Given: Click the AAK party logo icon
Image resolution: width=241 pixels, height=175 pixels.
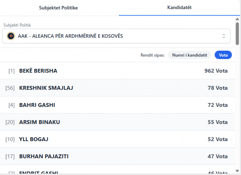Looking at the screenshot, I should click(11, 36).
